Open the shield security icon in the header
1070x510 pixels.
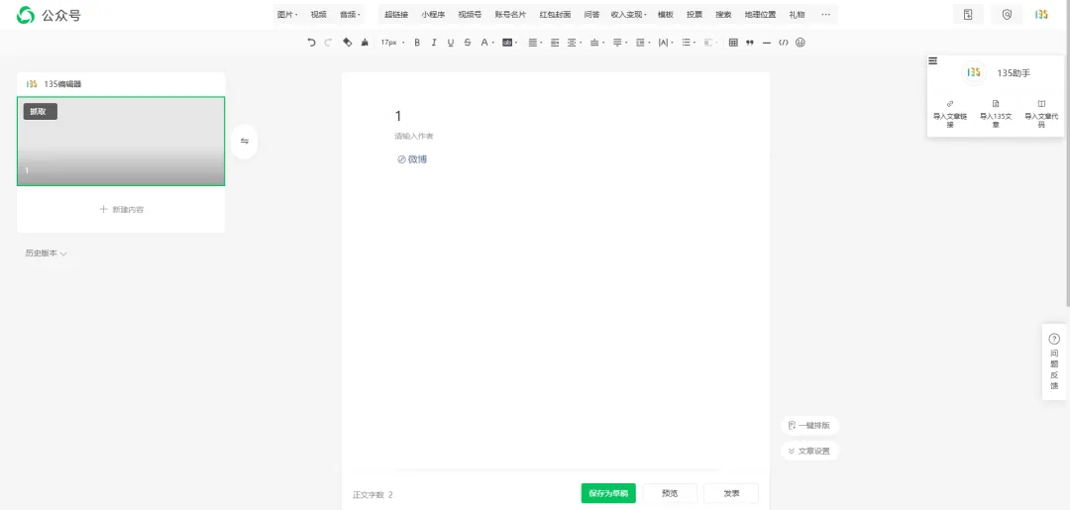tap(1008, 14)
